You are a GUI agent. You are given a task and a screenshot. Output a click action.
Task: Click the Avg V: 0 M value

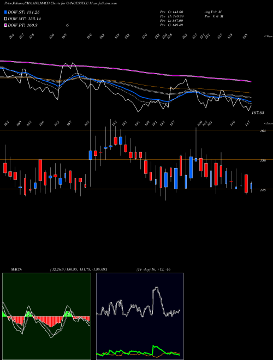(212, 12)
